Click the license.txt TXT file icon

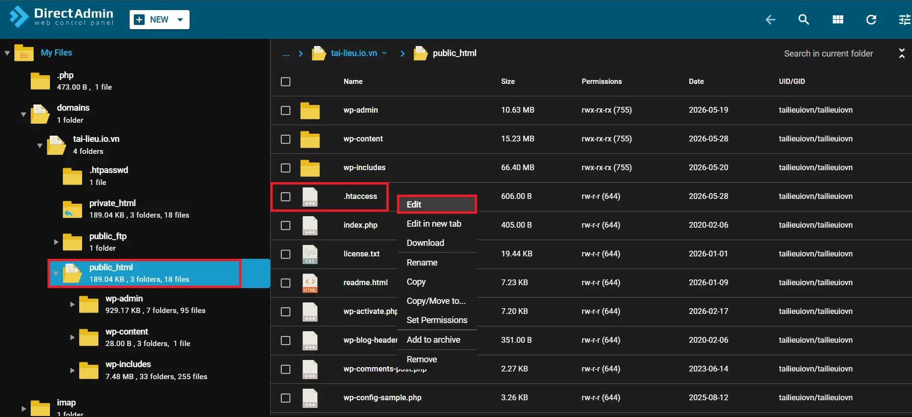click(x=310, y=255)
